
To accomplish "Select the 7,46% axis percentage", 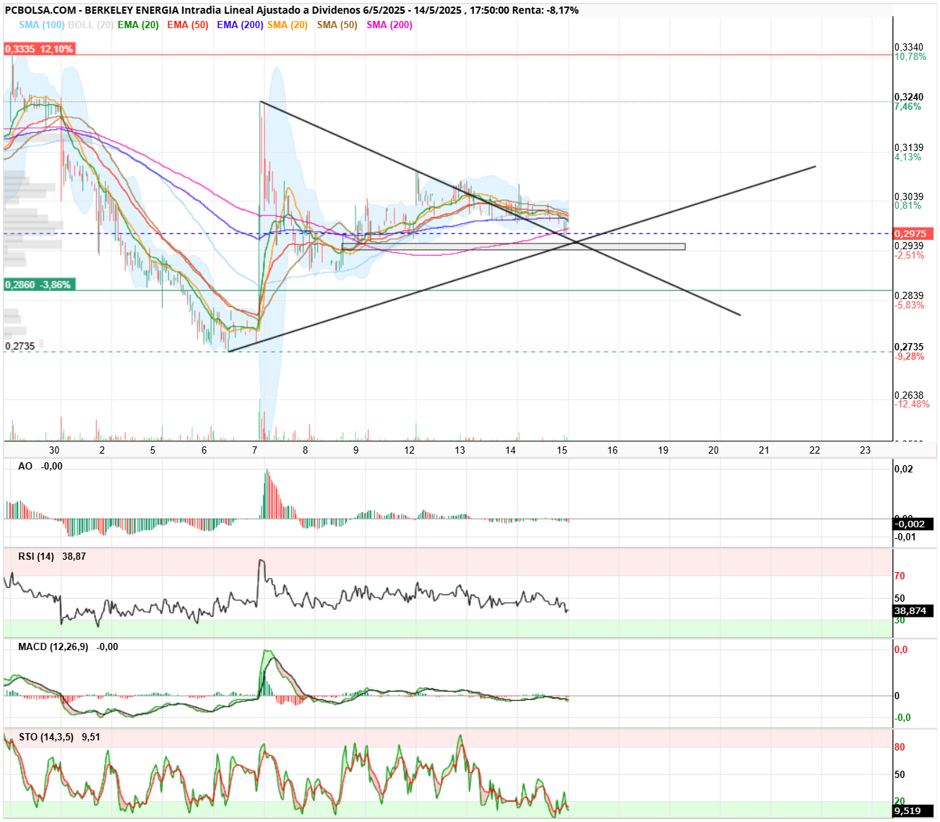I will (908, 106).
